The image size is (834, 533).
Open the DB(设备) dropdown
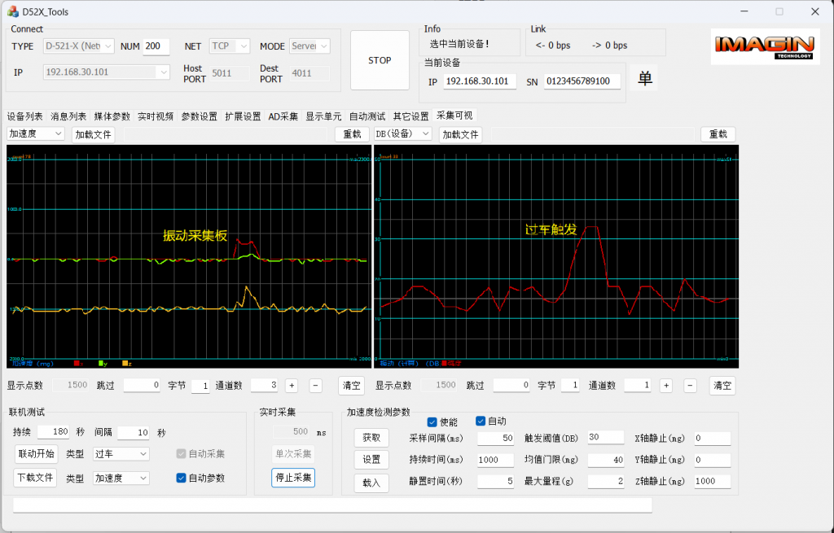pyautogui.click(x=402, y=134)
